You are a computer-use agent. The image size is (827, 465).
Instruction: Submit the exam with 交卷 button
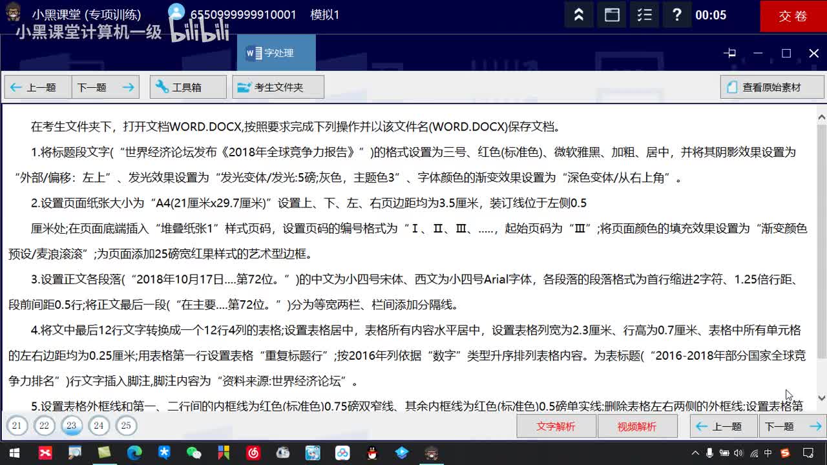(x=793, y=16)
